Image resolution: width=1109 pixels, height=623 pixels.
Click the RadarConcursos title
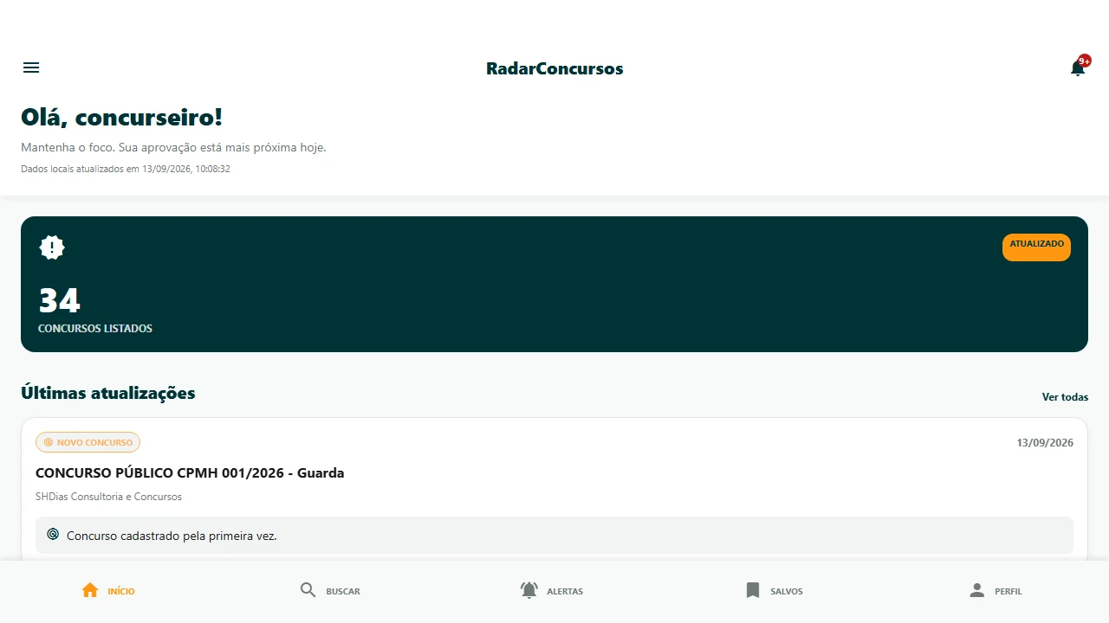pos(554,68)
